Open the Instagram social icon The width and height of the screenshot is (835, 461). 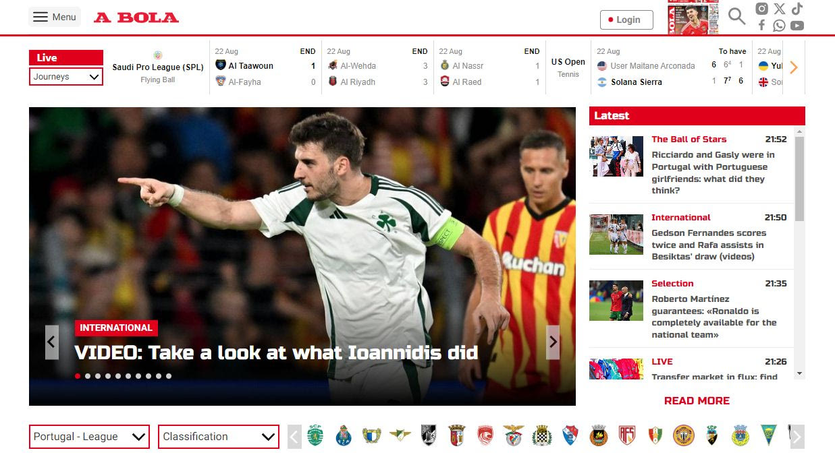coord(761,9)
